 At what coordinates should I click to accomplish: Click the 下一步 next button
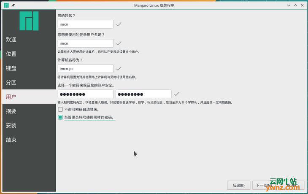264,186
